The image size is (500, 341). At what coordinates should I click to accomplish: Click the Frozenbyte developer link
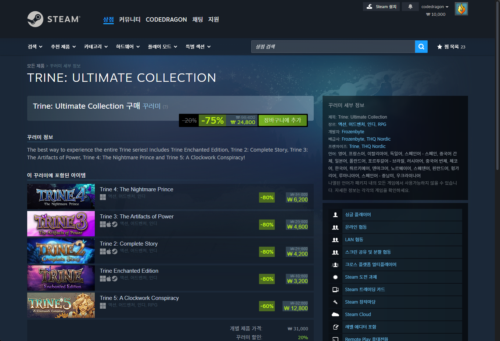pos(353,132)
